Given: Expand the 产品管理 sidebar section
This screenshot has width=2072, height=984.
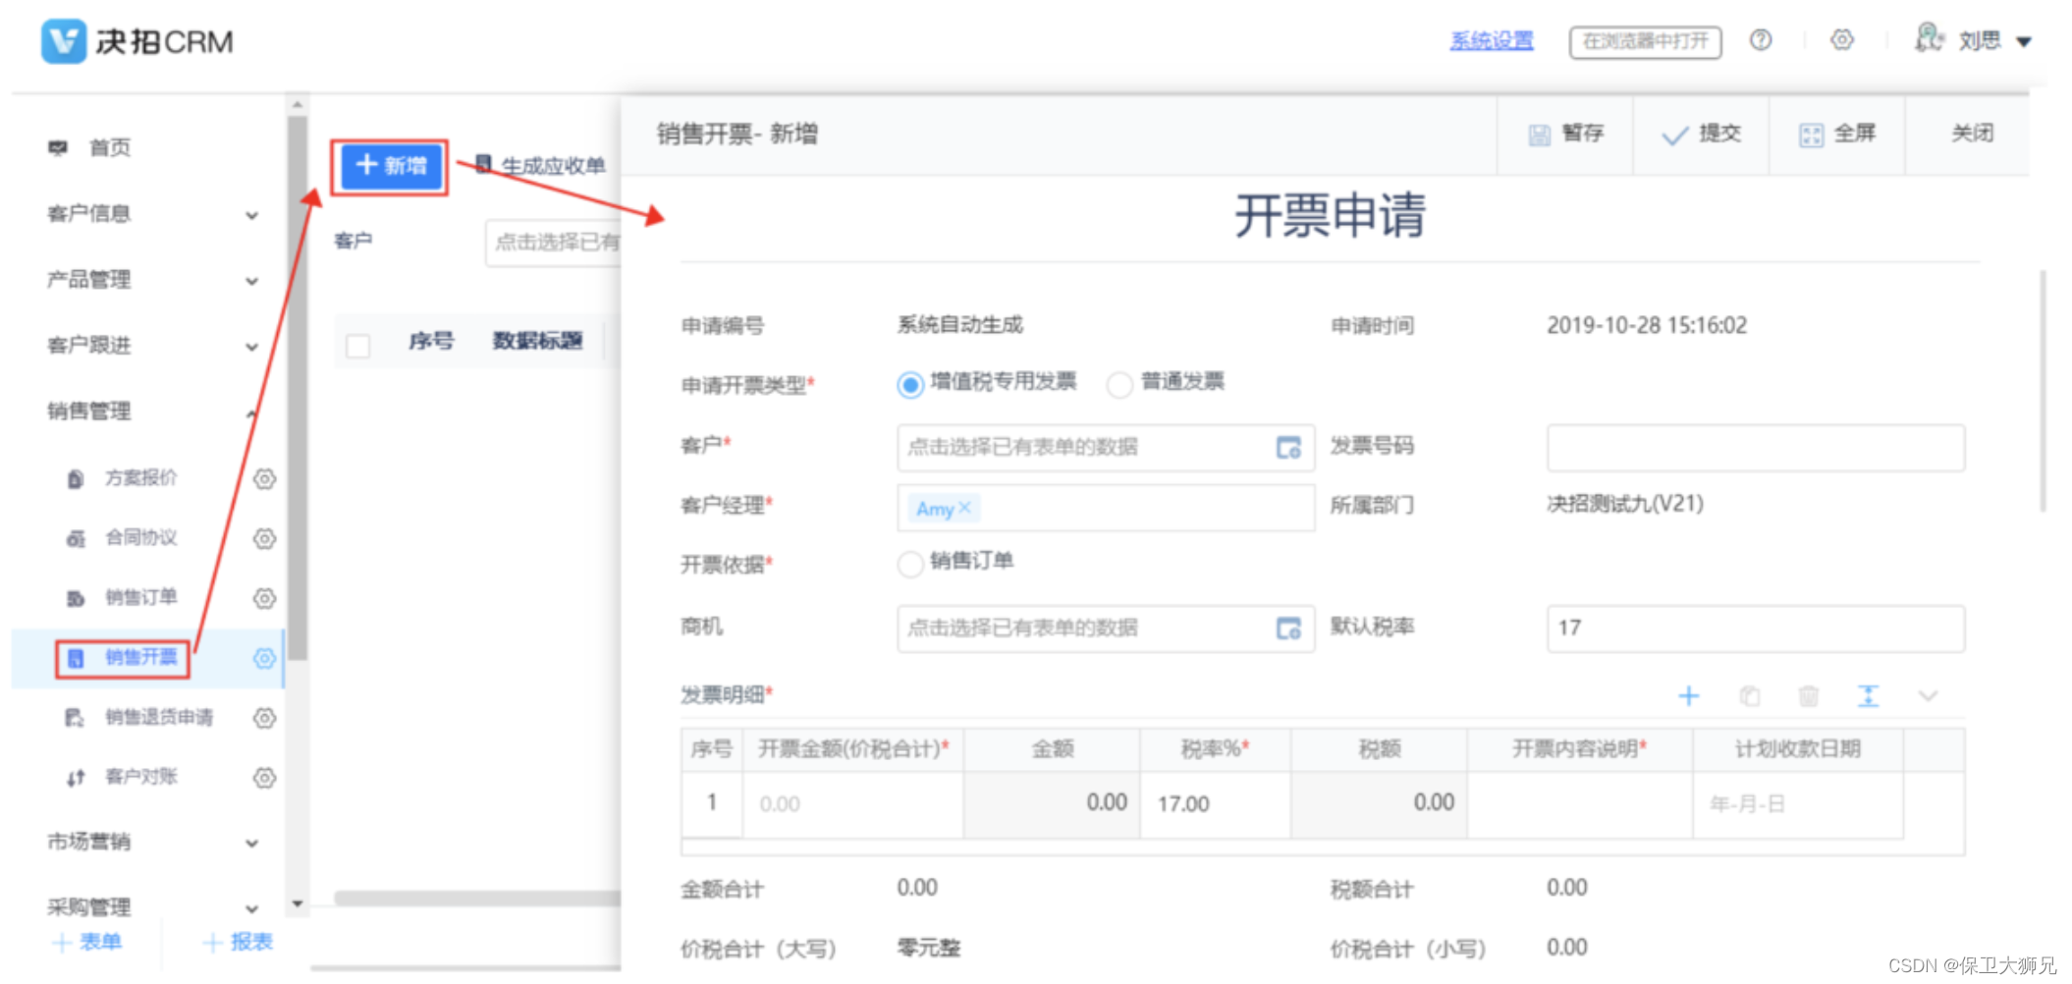Looking at the screenshot, I should 252,281.
